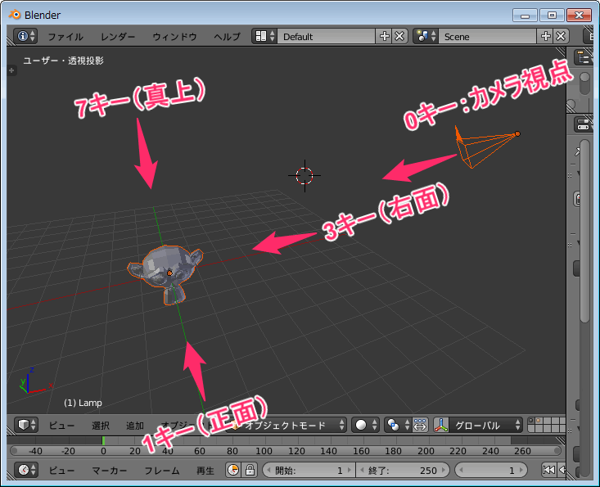Toggle the preview range clock icon
Screen dimensions: 600x487
pos(233,470)
